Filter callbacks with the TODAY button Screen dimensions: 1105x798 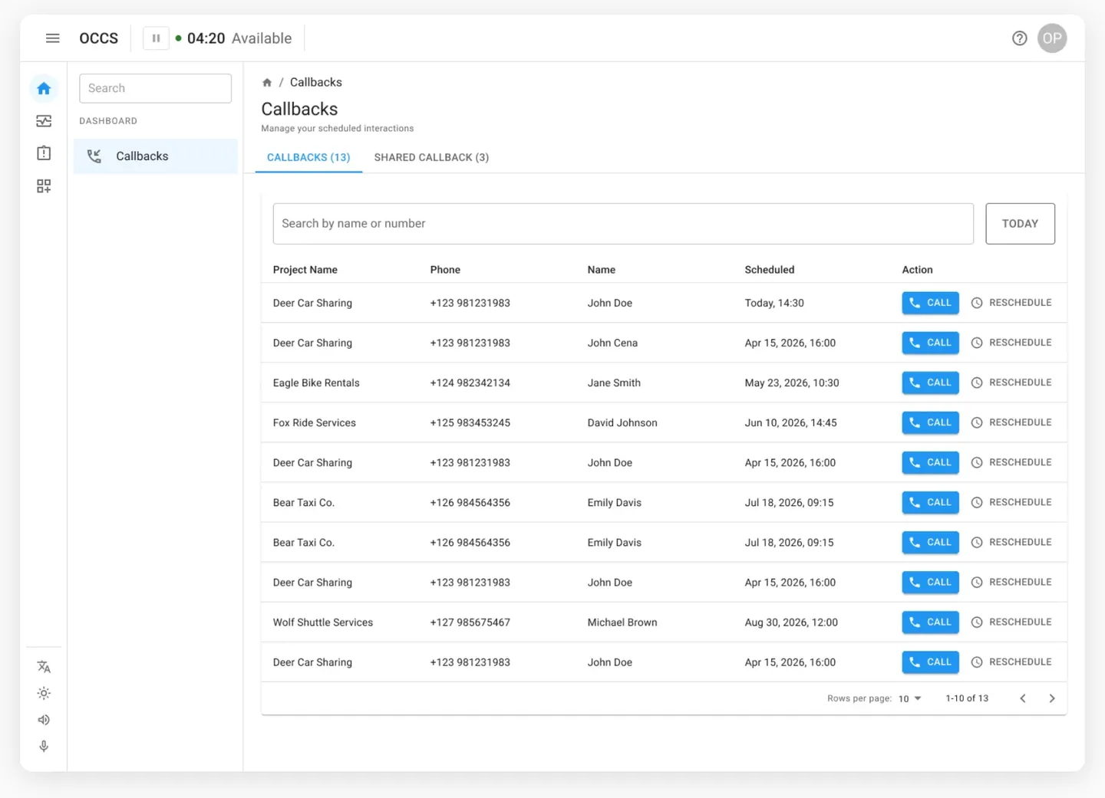1020,224
